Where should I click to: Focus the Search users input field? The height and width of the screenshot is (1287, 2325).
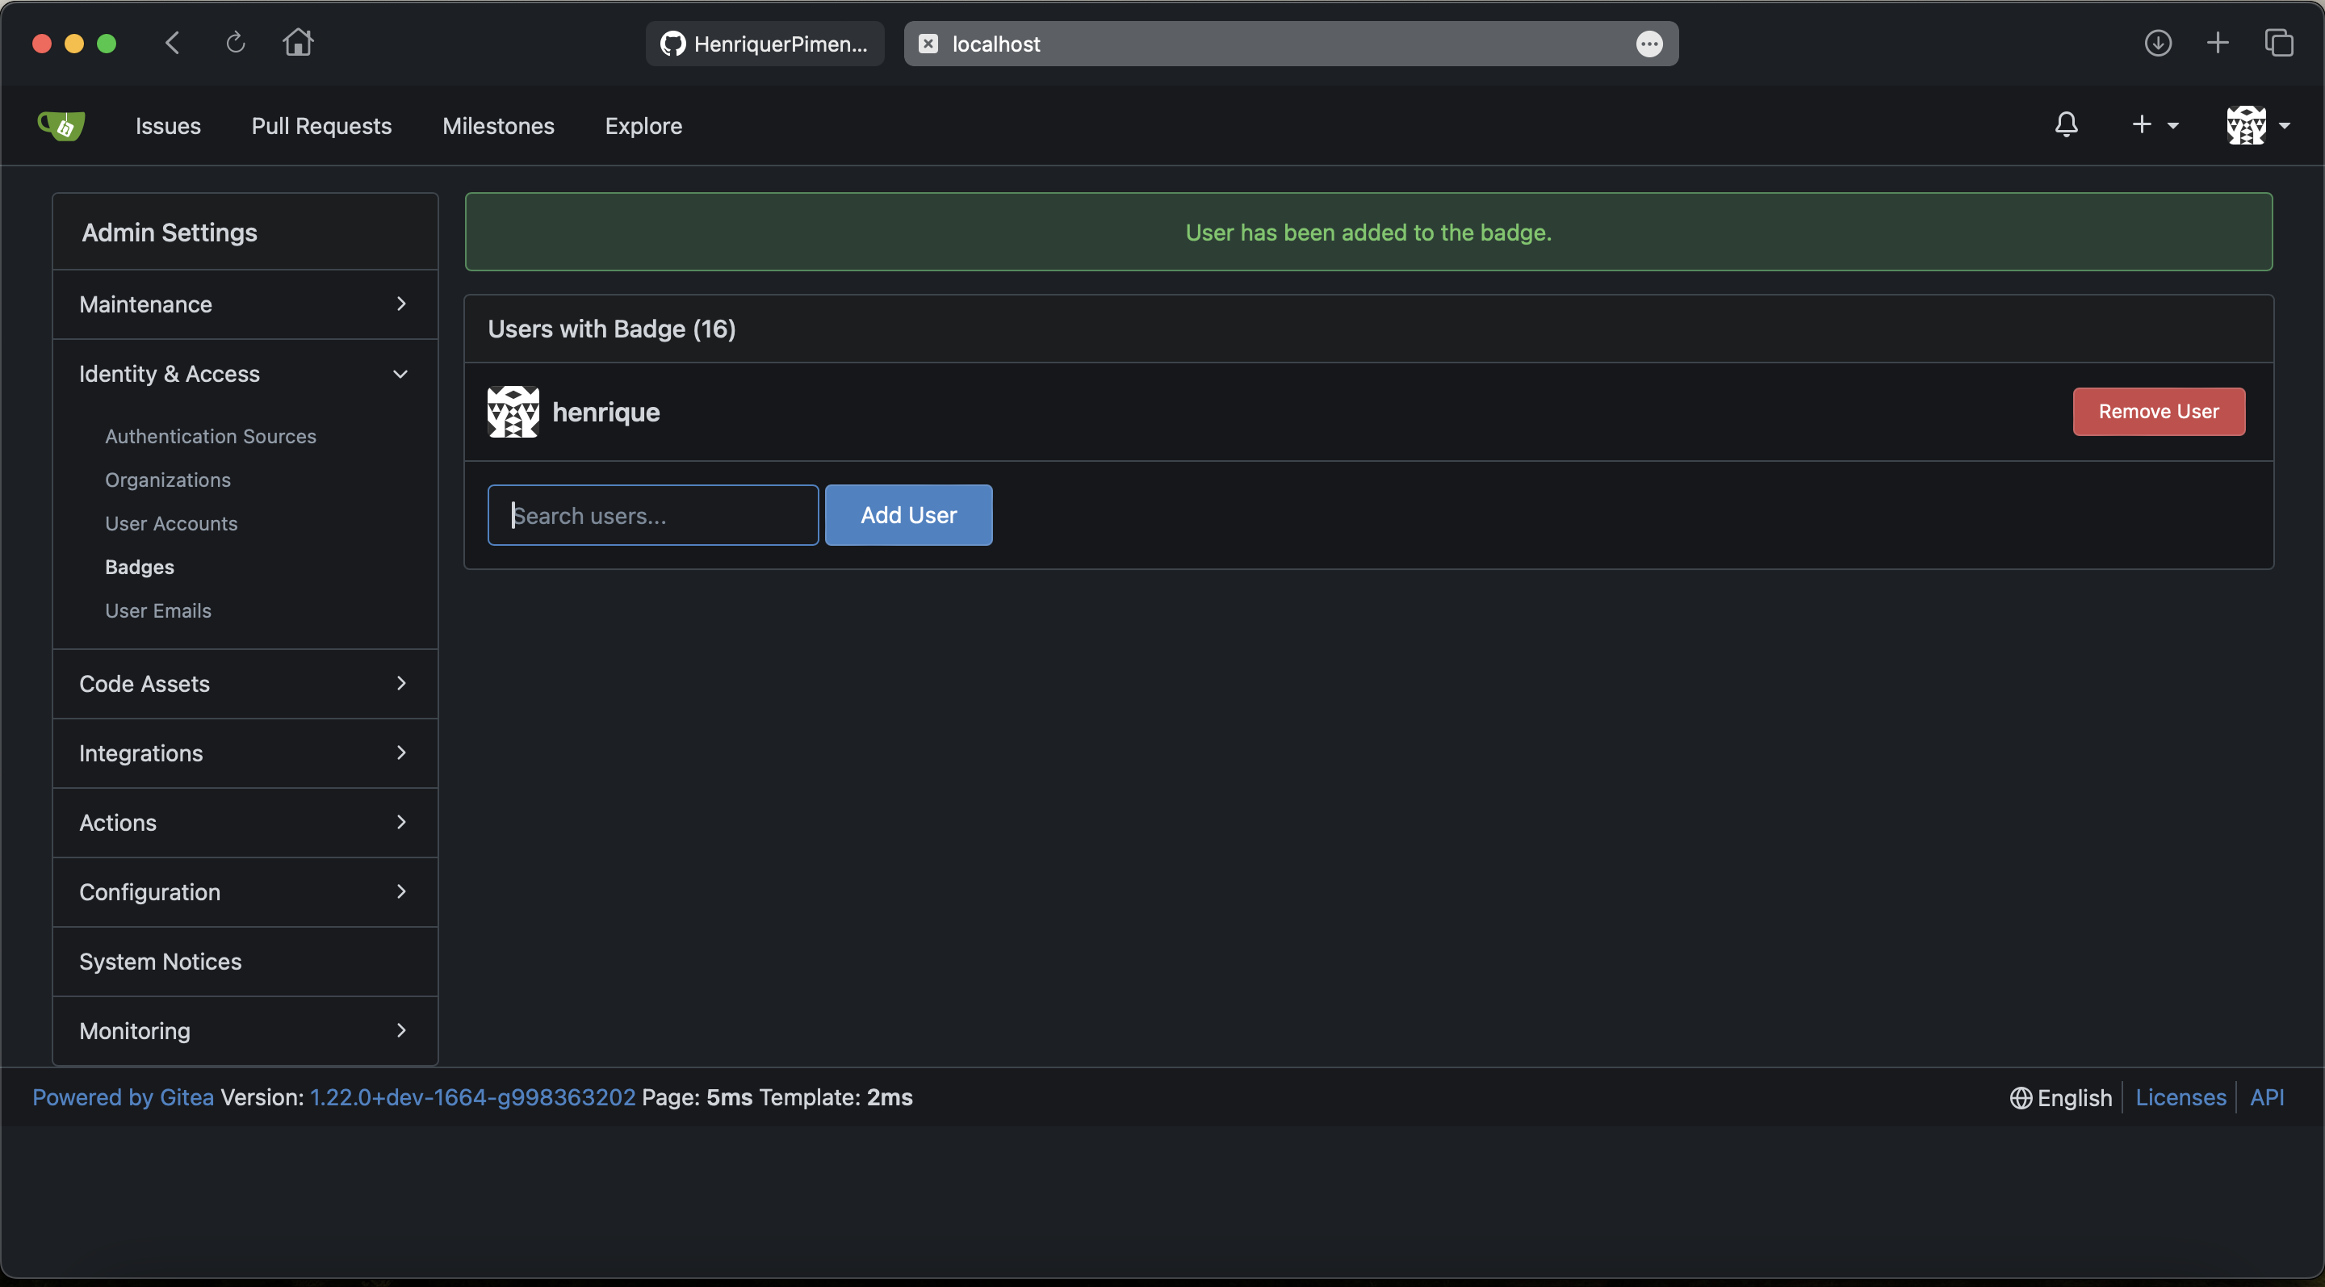point(652,514)
